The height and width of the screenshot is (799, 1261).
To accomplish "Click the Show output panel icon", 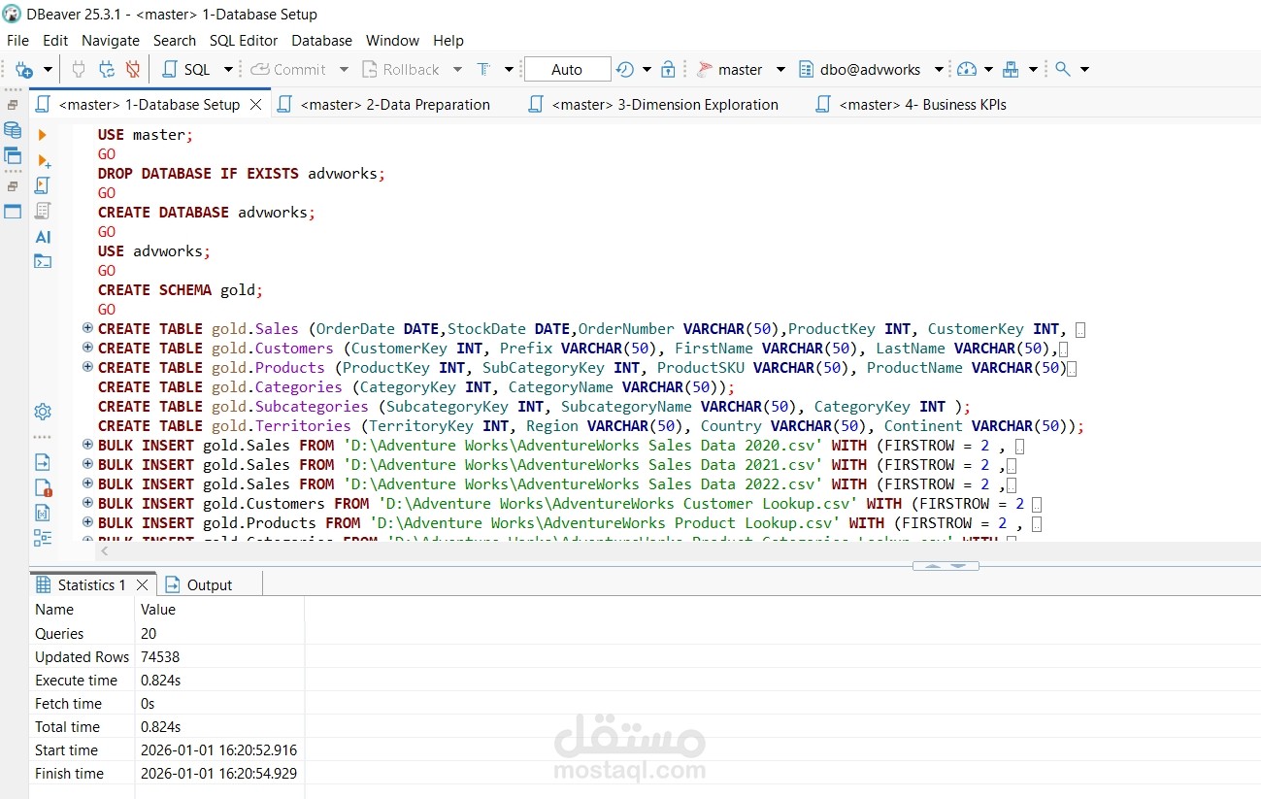I will coord(42,462).
